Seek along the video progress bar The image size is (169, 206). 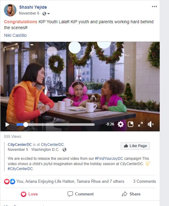click(56, 125)
